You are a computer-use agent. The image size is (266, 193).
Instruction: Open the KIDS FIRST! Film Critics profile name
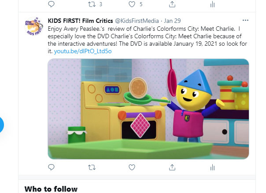tap(80, 21)
